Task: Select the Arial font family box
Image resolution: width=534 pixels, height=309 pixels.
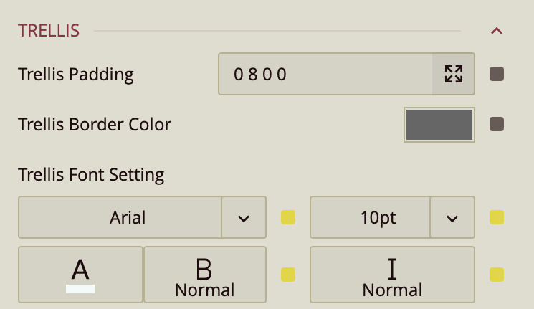Action: click(120, 217)
